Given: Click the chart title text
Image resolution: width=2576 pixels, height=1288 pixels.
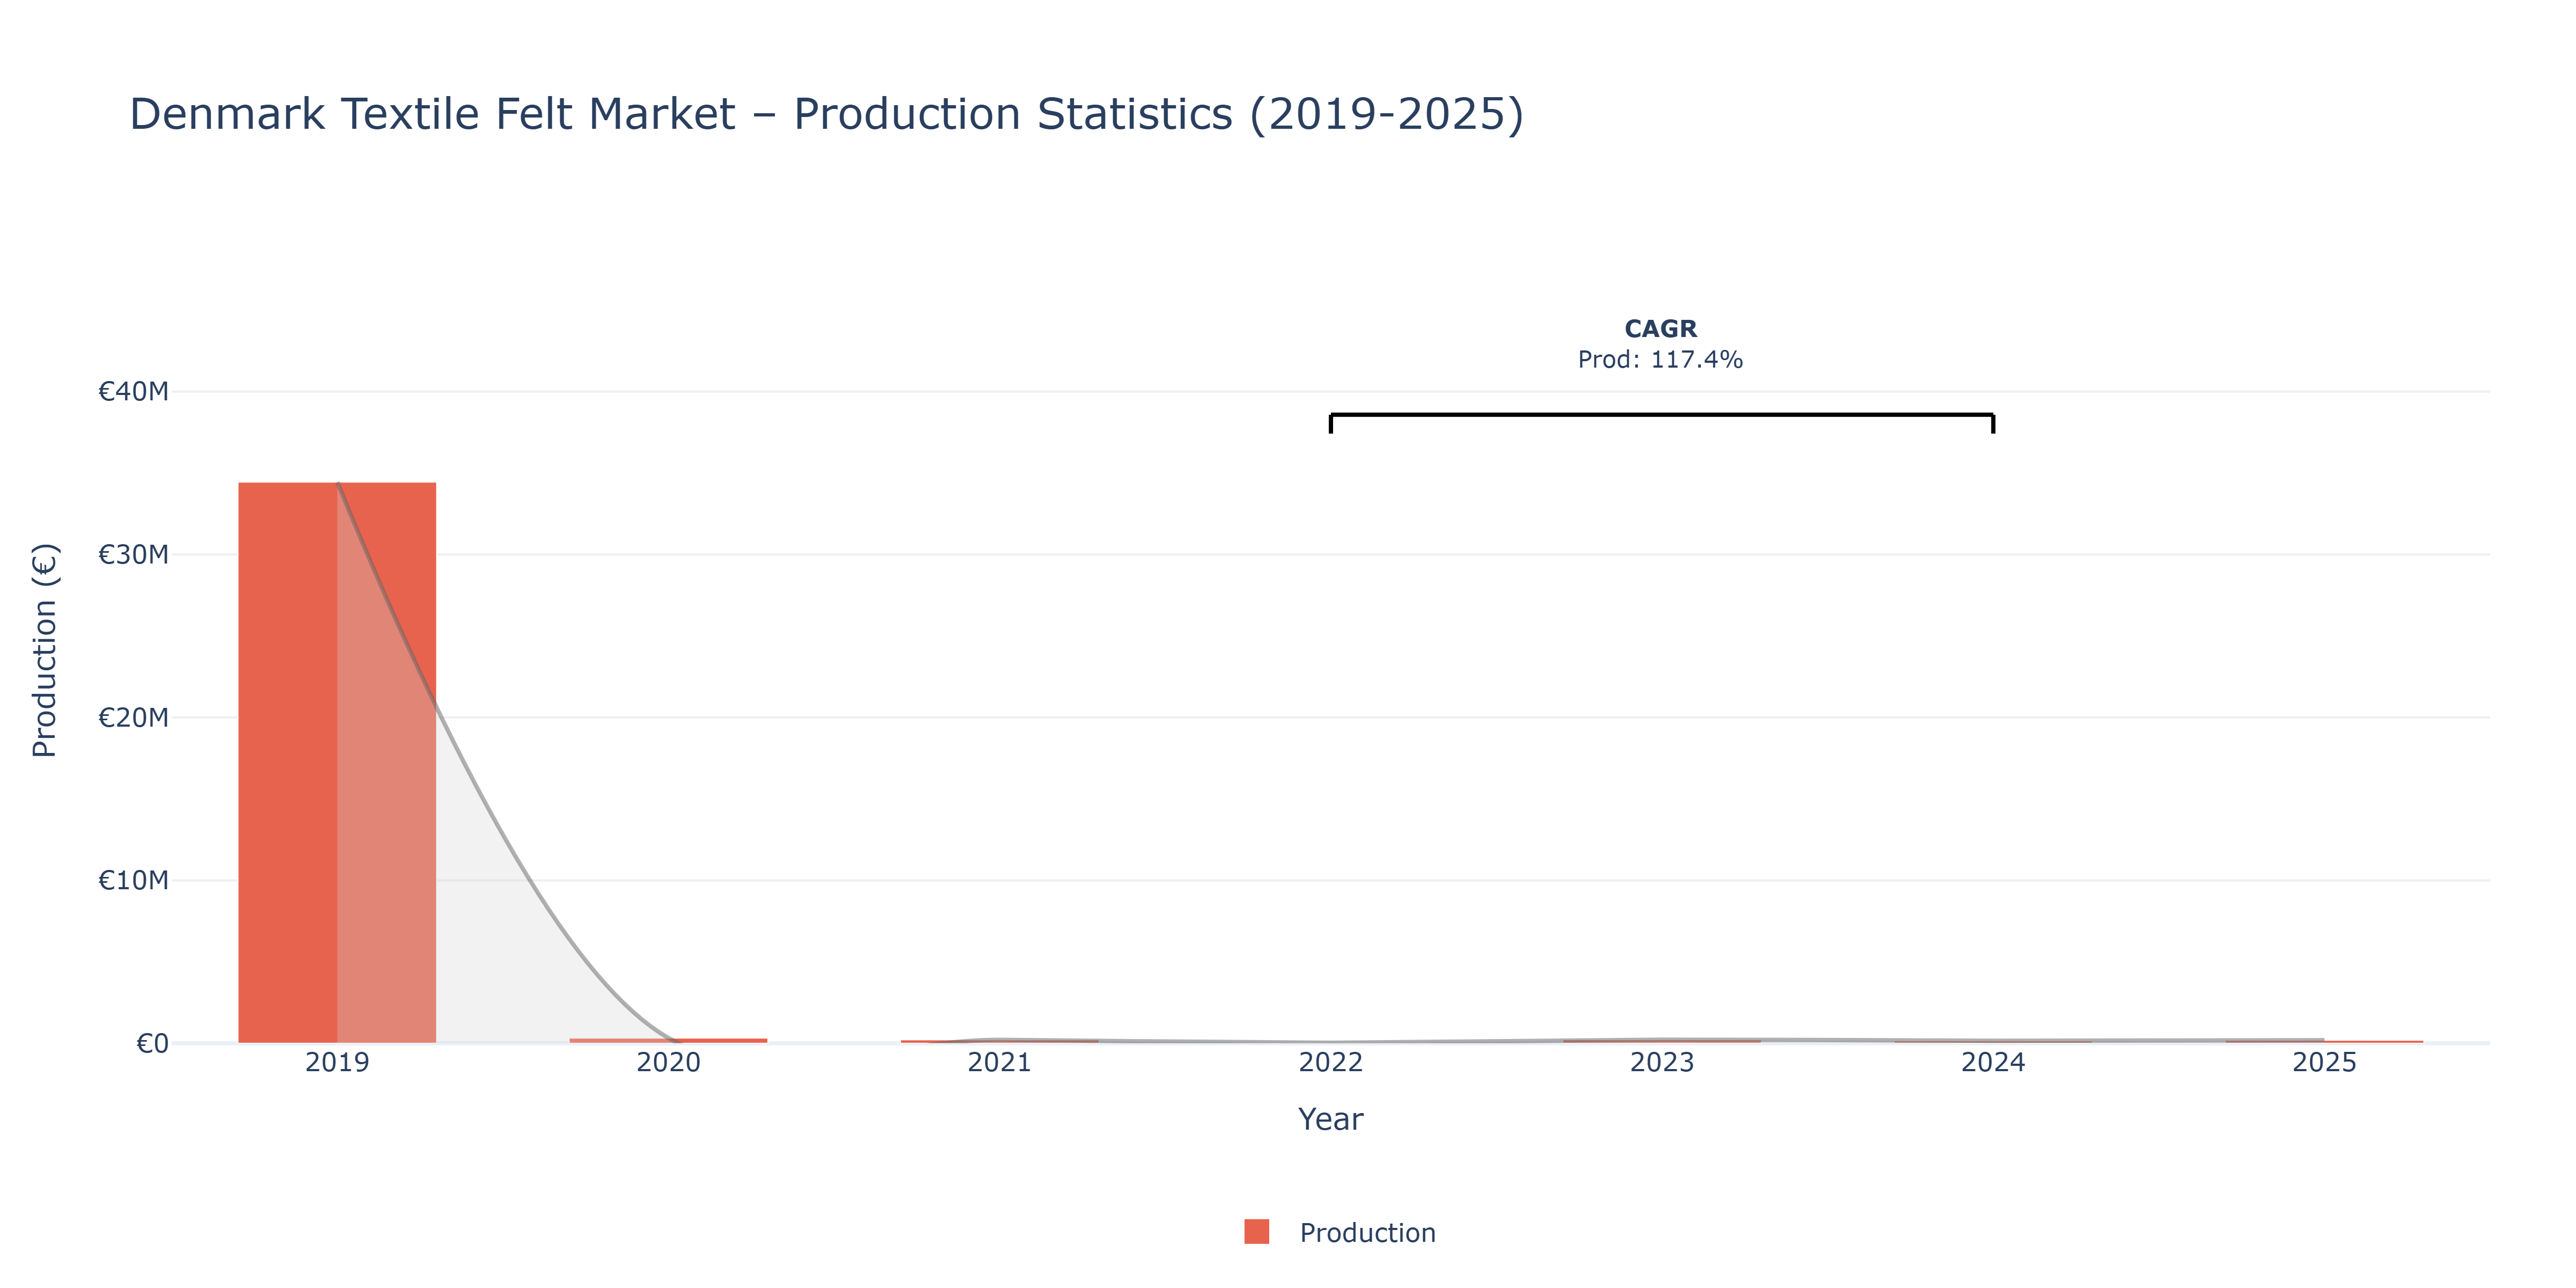Looking at the screenshot, I should [826, 114].
